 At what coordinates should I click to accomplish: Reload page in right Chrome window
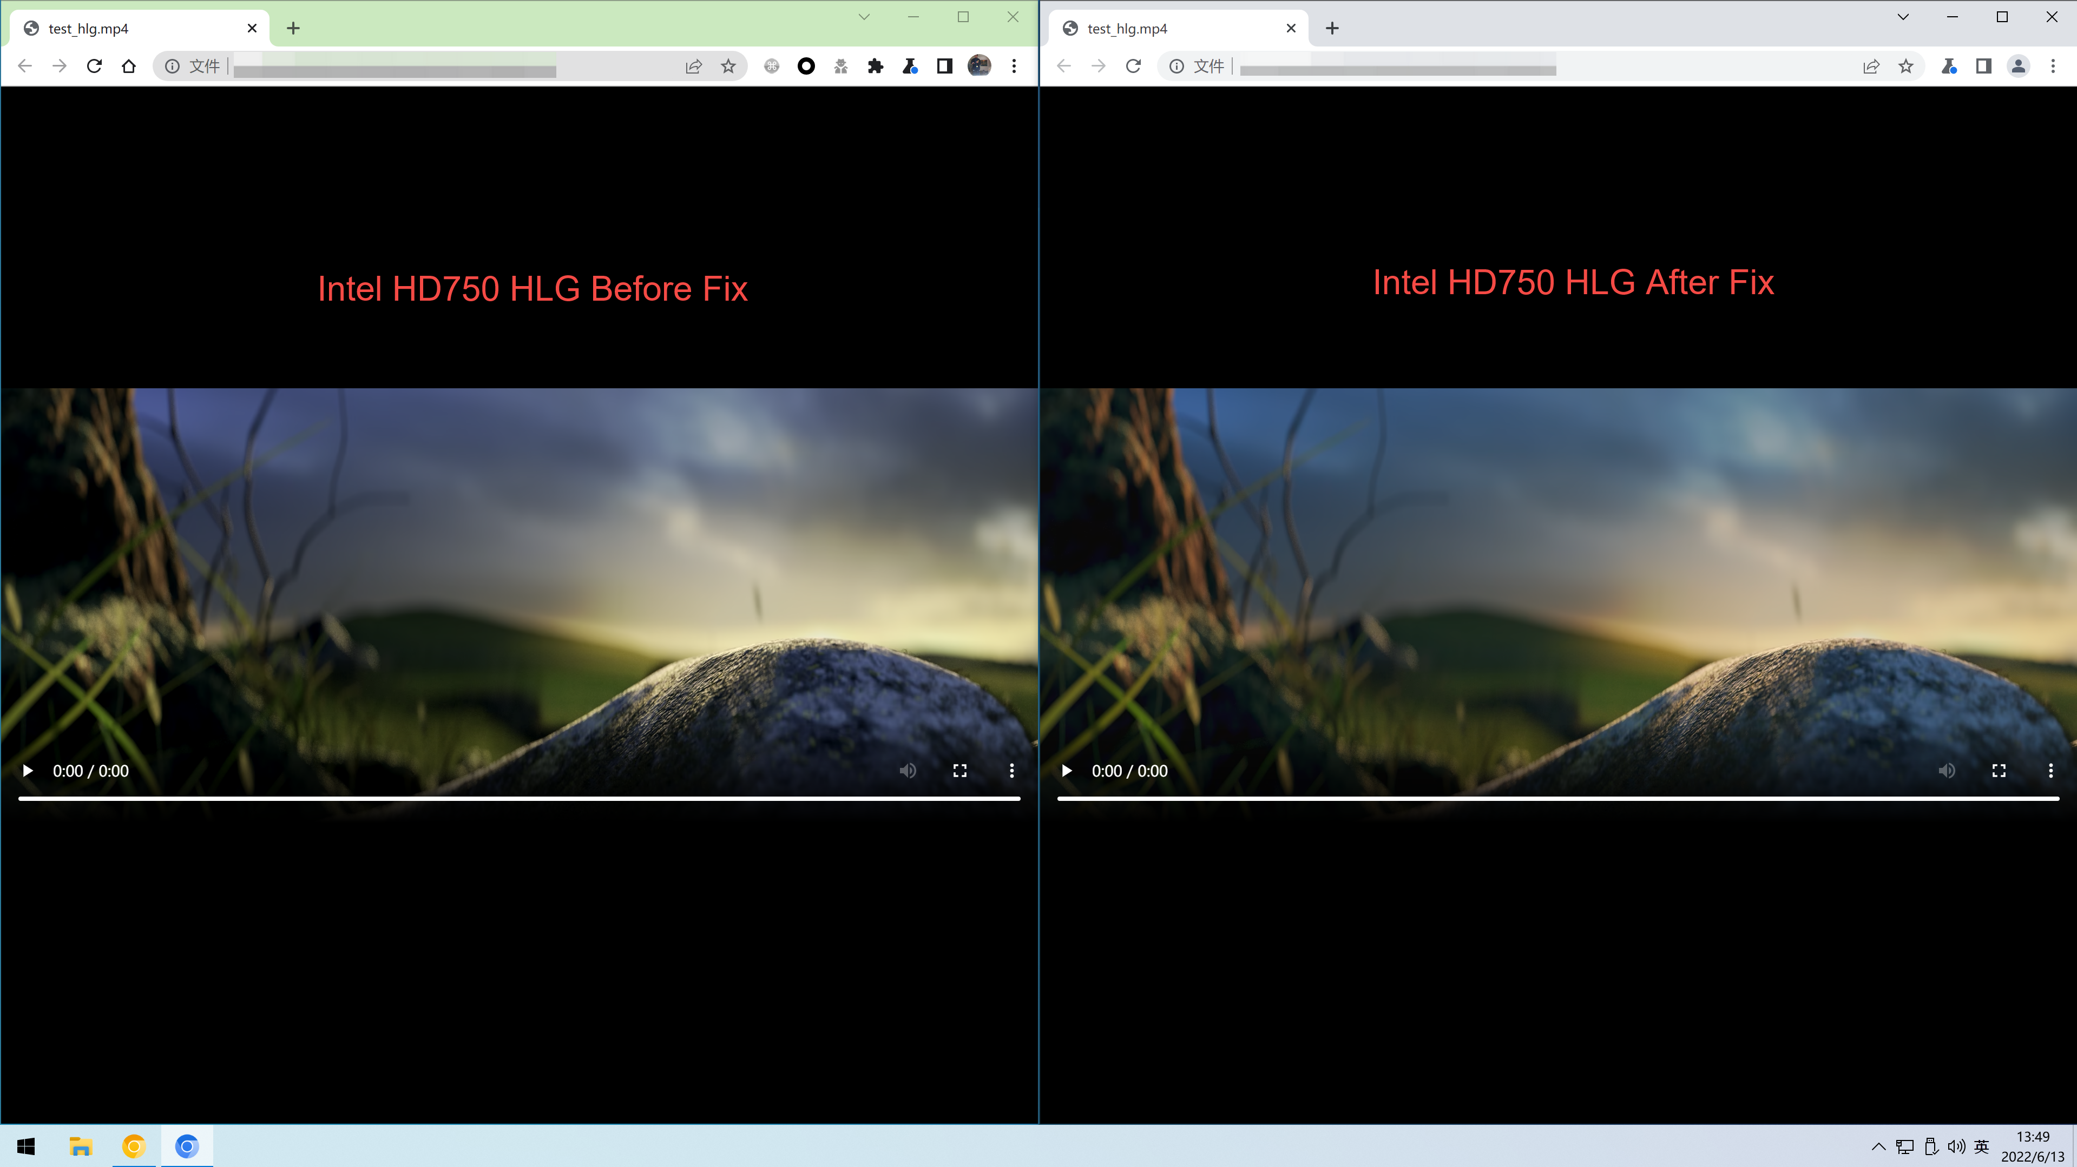[x=1134, y=66]
